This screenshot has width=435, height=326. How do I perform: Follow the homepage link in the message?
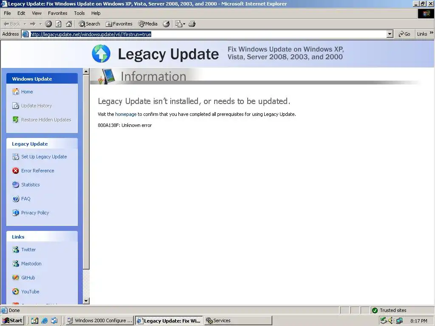(126, 114)
